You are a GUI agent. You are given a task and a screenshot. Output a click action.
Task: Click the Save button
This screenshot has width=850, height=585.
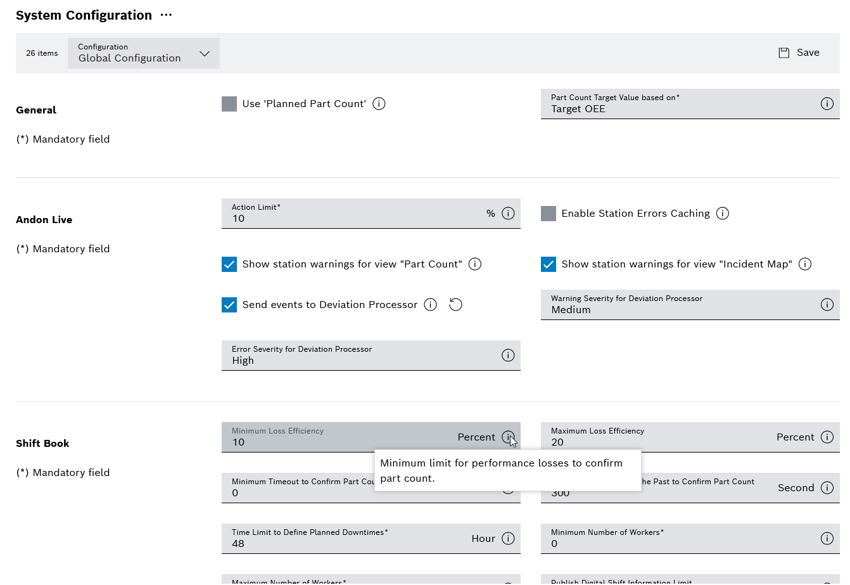click(799, 53)
